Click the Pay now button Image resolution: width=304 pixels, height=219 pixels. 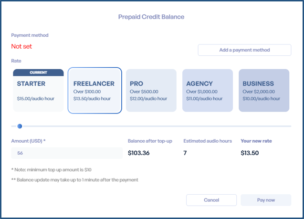pos(266,200)
